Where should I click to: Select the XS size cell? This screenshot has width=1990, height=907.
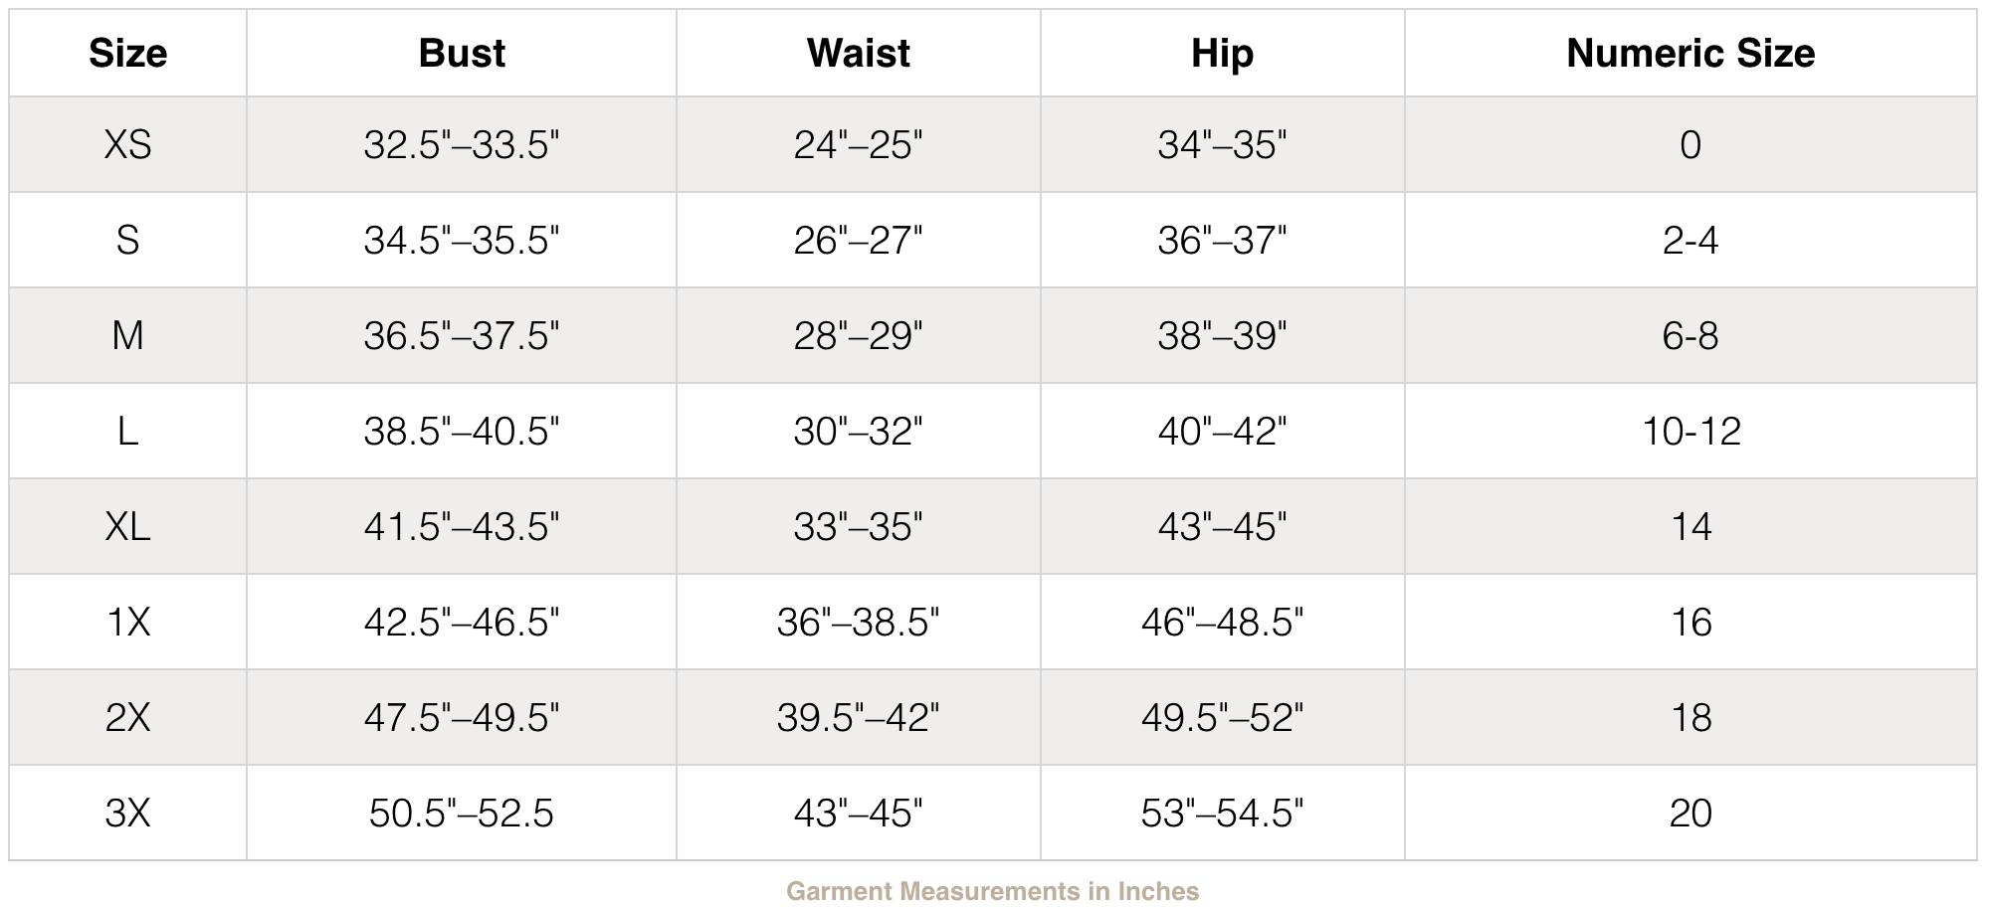(127, 144)
